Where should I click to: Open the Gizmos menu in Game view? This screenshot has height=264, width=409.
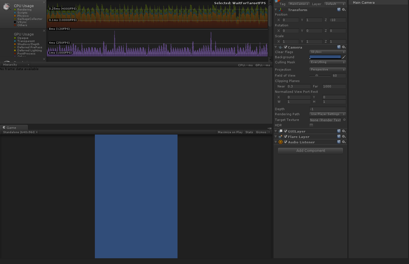263,132
